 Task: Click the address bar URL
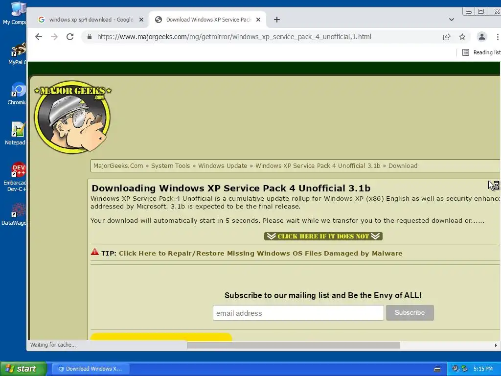click(234, 37)
